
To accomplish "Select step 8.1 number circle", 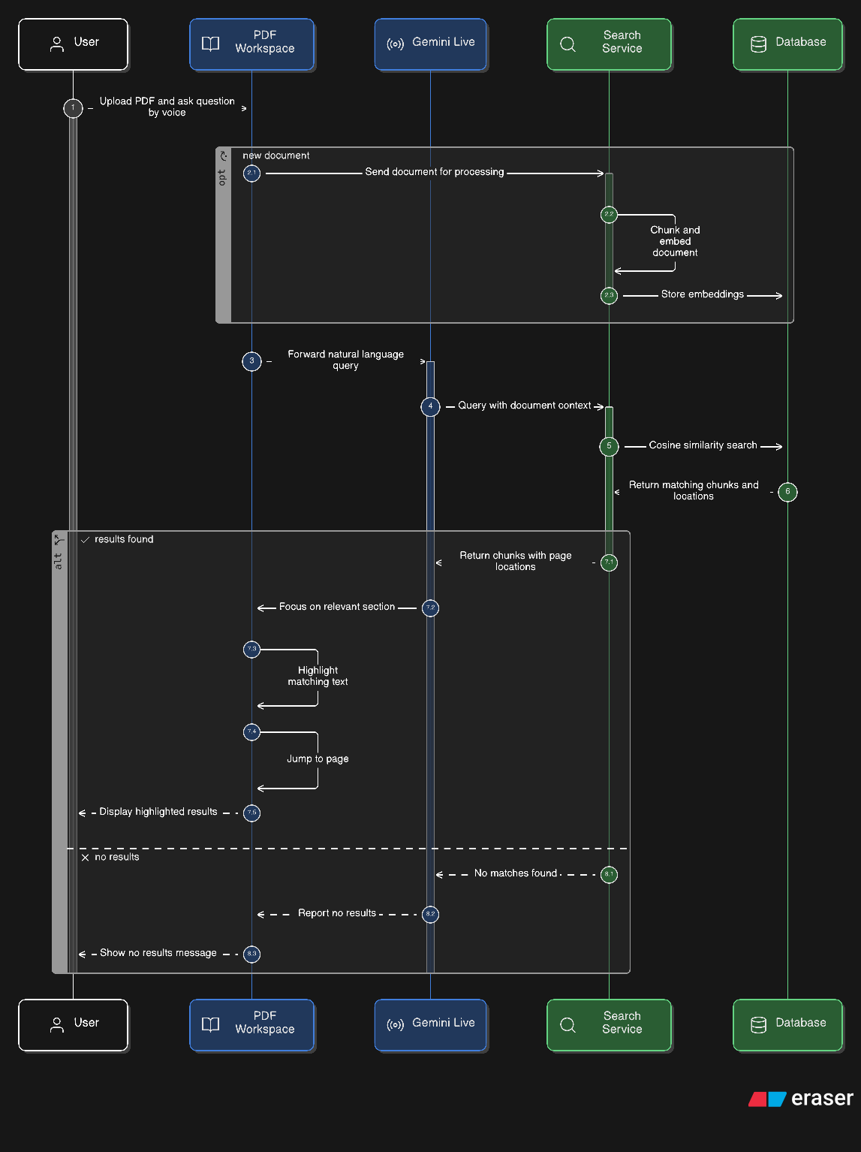I will click(x=609, y=874).
